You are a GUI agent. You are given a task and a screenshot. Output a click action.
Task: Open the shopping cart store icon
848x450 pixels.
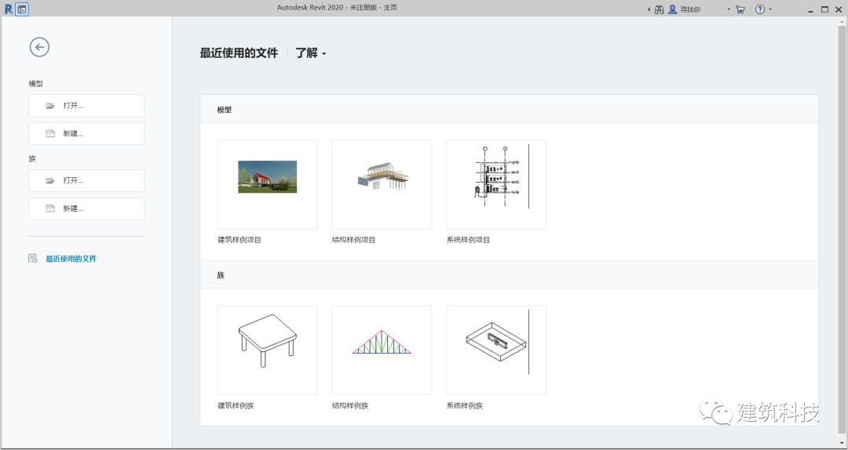click(740, 9)
